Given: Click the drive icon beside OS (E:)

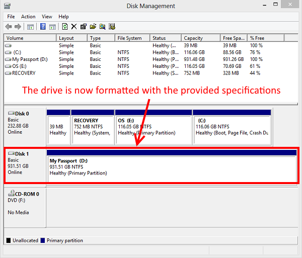Looking at the screenshot, I should pyautogui.click(x=8, y=66).
